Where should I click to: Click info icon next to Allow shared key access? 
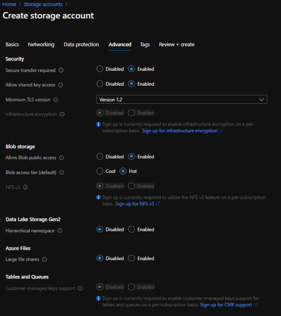coord(61,85)
